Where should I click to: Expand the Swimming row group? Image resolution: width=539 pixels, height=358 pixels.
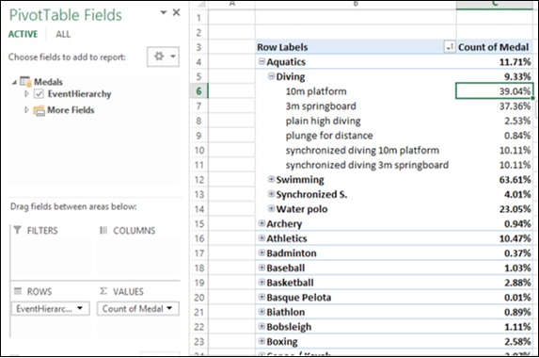(x=271, y=179)
